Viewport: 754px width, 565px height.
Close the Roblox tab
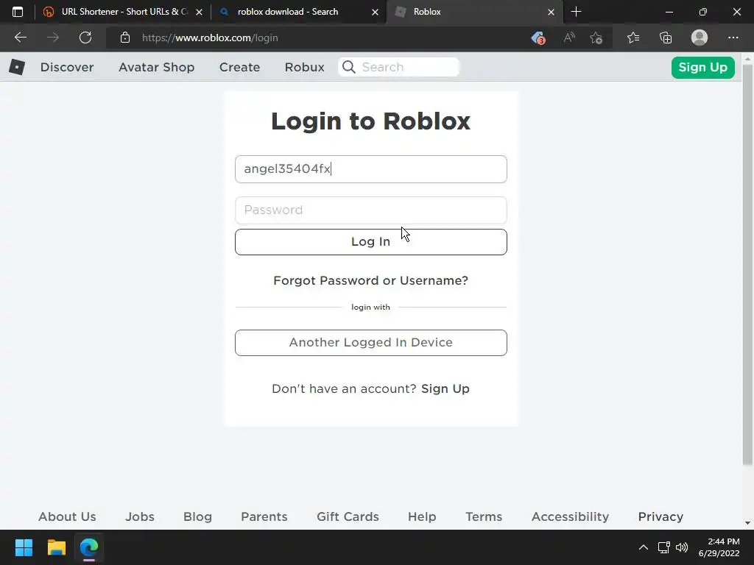point(551,12)
